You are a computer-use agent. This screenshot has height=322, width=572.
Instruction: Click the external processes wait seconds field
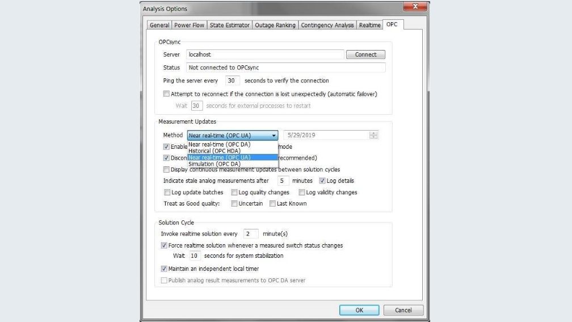pos(196,106)
